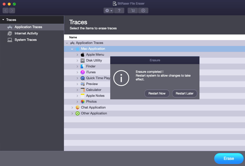Click the Finder face icon
Screen dimensions: 245x166
pos(83,66)
